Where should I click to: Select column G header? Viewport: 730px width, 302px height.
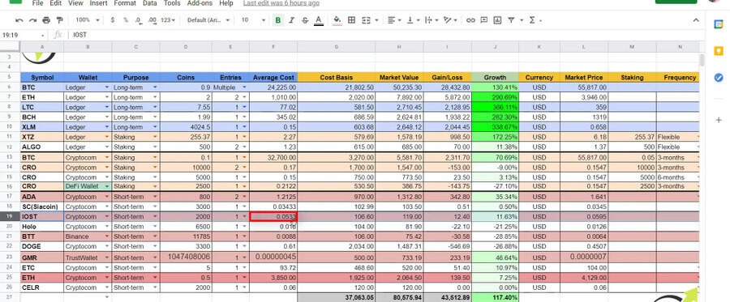click(336, 47)
